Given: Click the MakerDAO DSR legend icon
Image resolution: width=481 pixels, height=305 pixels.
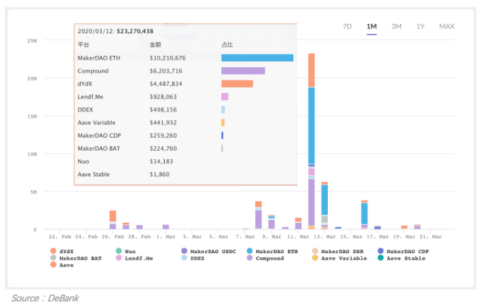Looking at the screenshot, I should coord(315,251).
